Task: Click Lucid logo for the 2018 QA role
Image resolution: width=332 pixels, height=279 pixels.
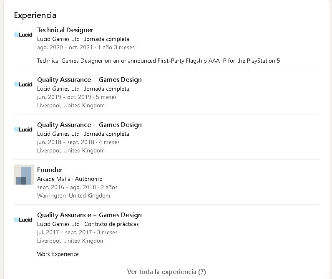Action: 23,129
